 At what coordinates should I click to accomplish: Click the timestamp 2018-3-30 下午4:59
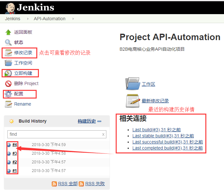[x=49, y=145]
